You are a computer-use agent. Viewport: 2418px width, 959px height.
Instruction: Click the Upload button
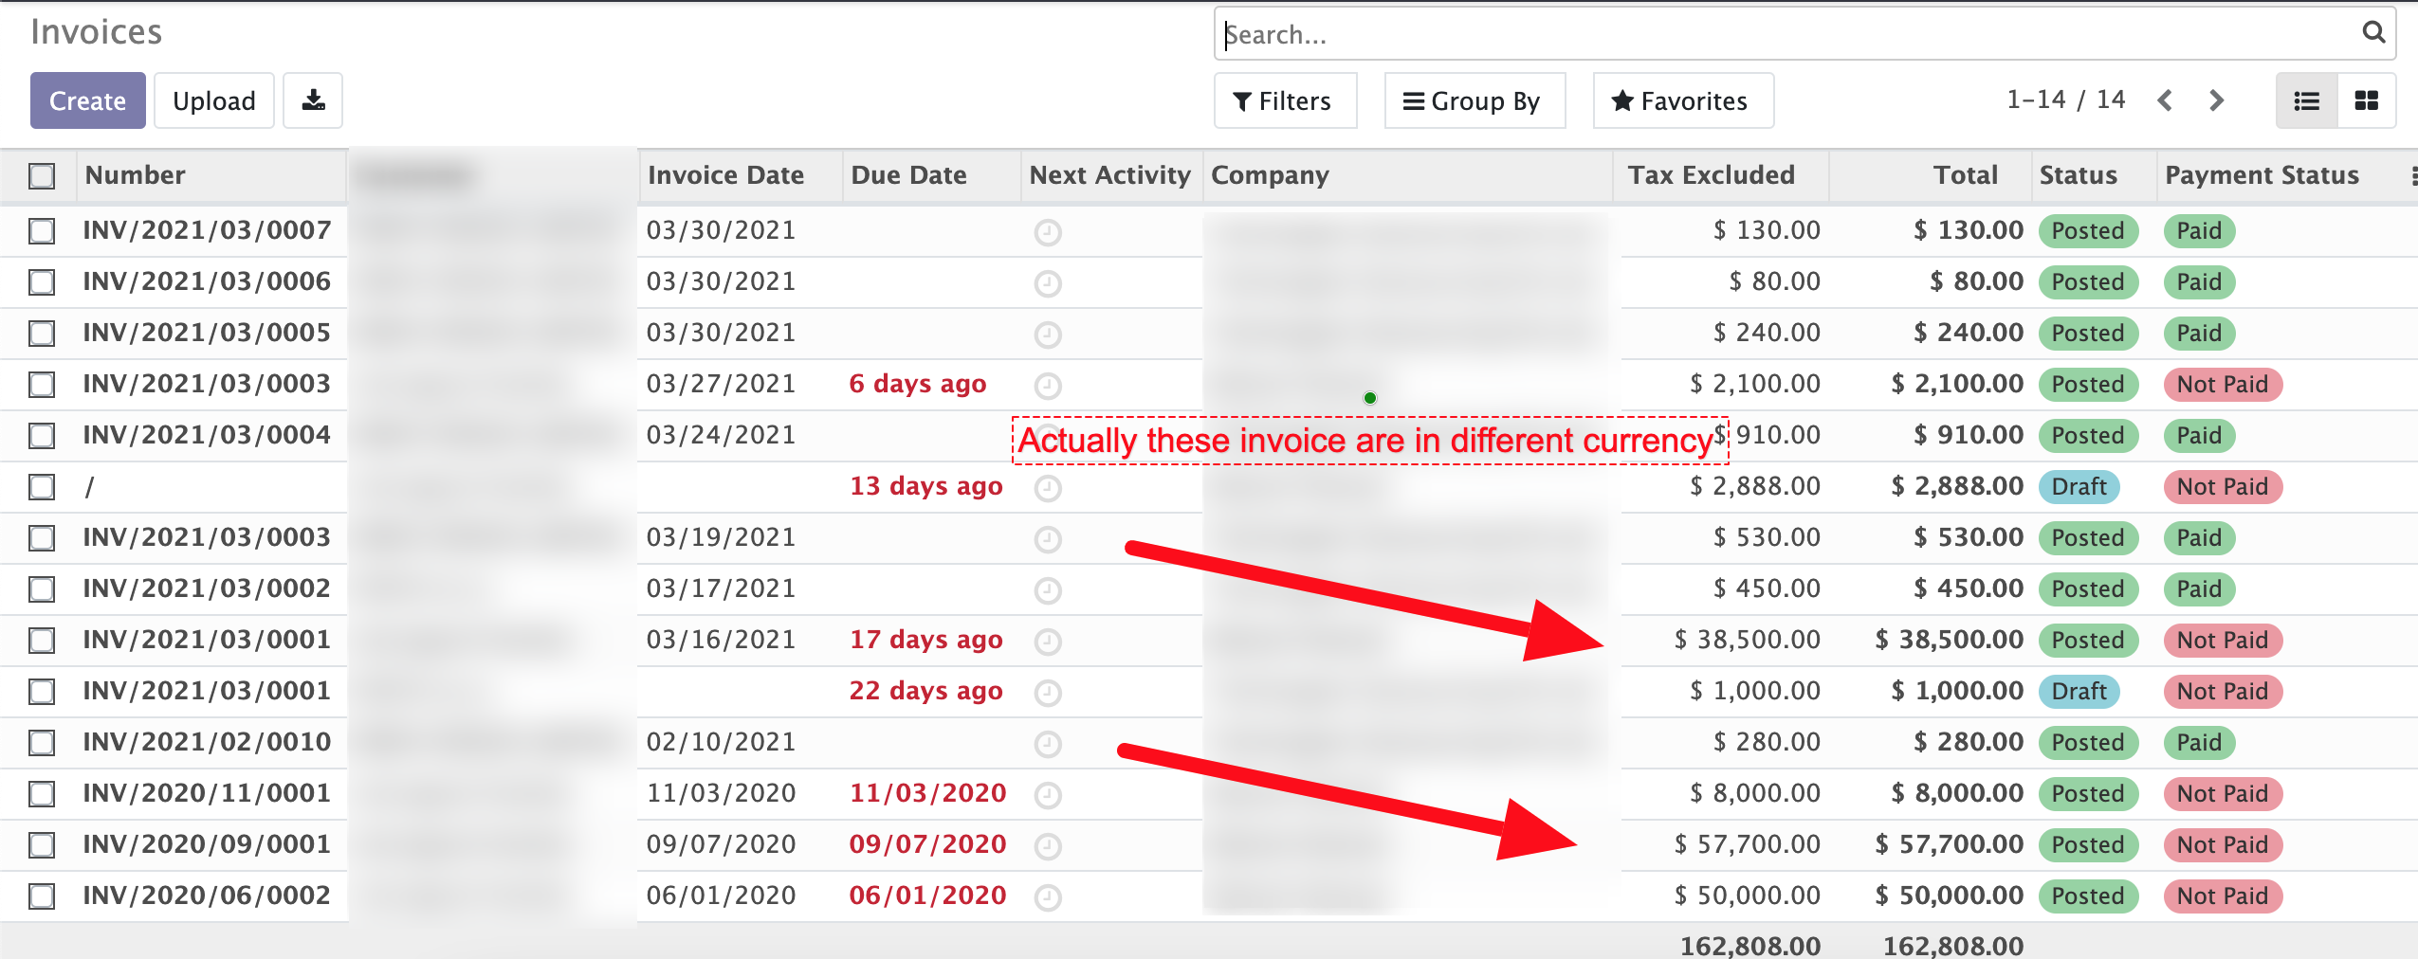pos(213,100)
